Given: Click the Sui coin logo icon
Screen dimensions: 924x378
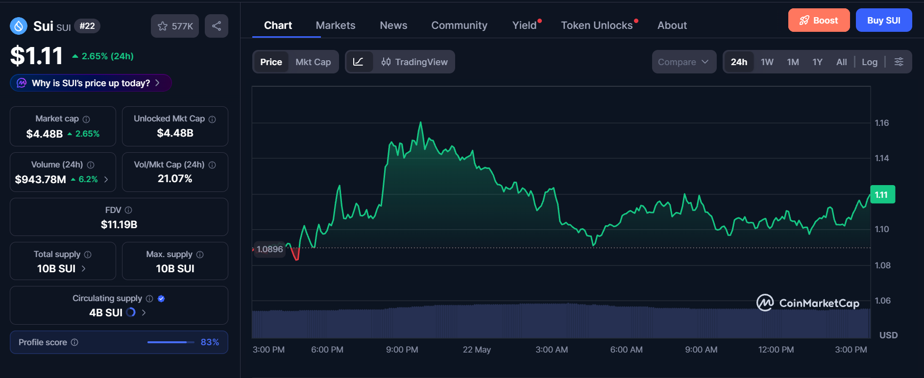Looking at the screenshot, I should (19, 26).
